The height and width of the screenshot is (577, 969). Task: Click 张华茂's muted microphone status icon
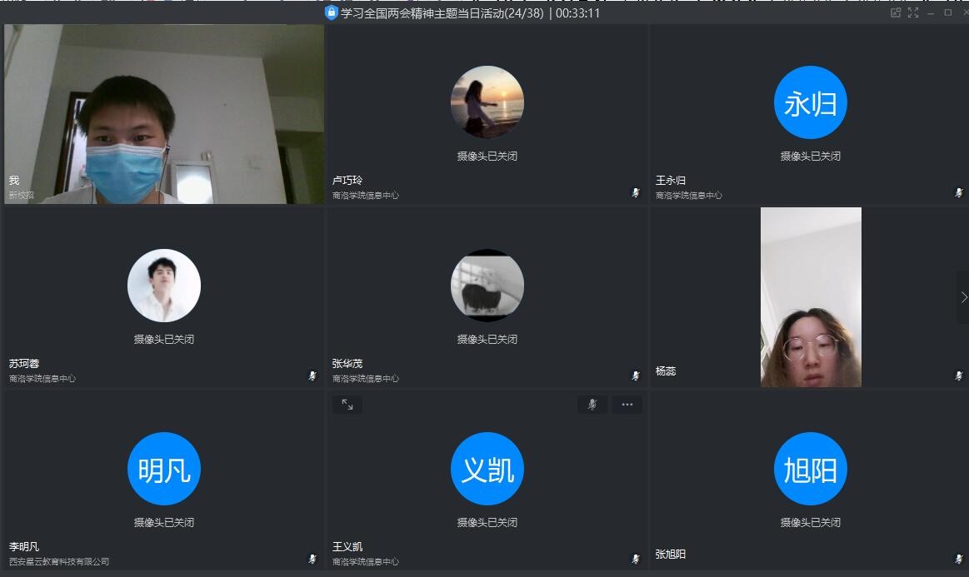coord(636,376)
